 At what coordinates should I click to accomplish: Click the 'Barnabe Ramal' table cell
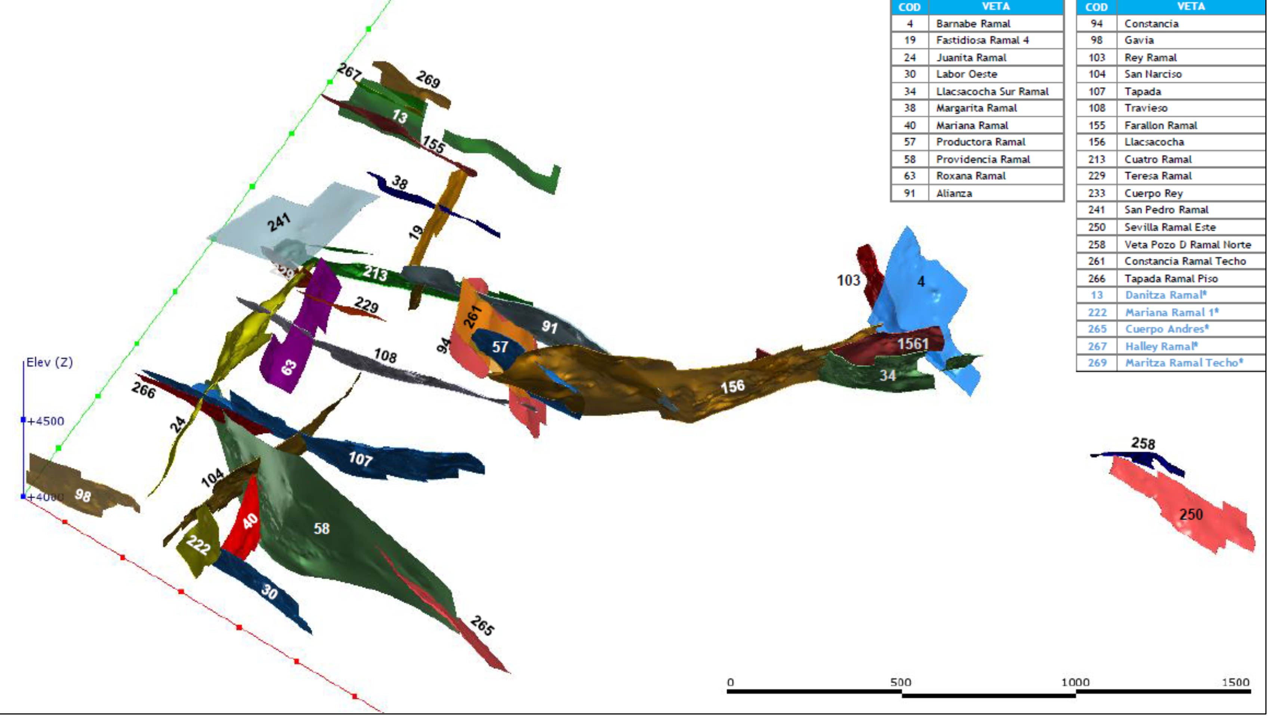pos(996,24)
